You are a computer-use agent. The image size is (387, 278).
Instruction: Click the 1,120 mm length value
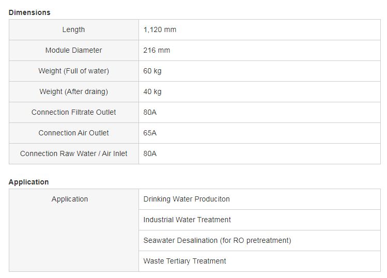pos(160,29)
